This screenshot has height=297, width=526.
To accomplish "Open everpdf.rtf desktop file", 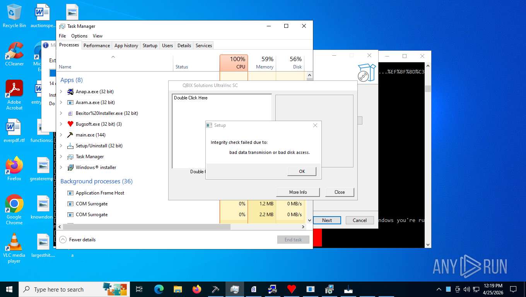I will (x=14, y=131).
